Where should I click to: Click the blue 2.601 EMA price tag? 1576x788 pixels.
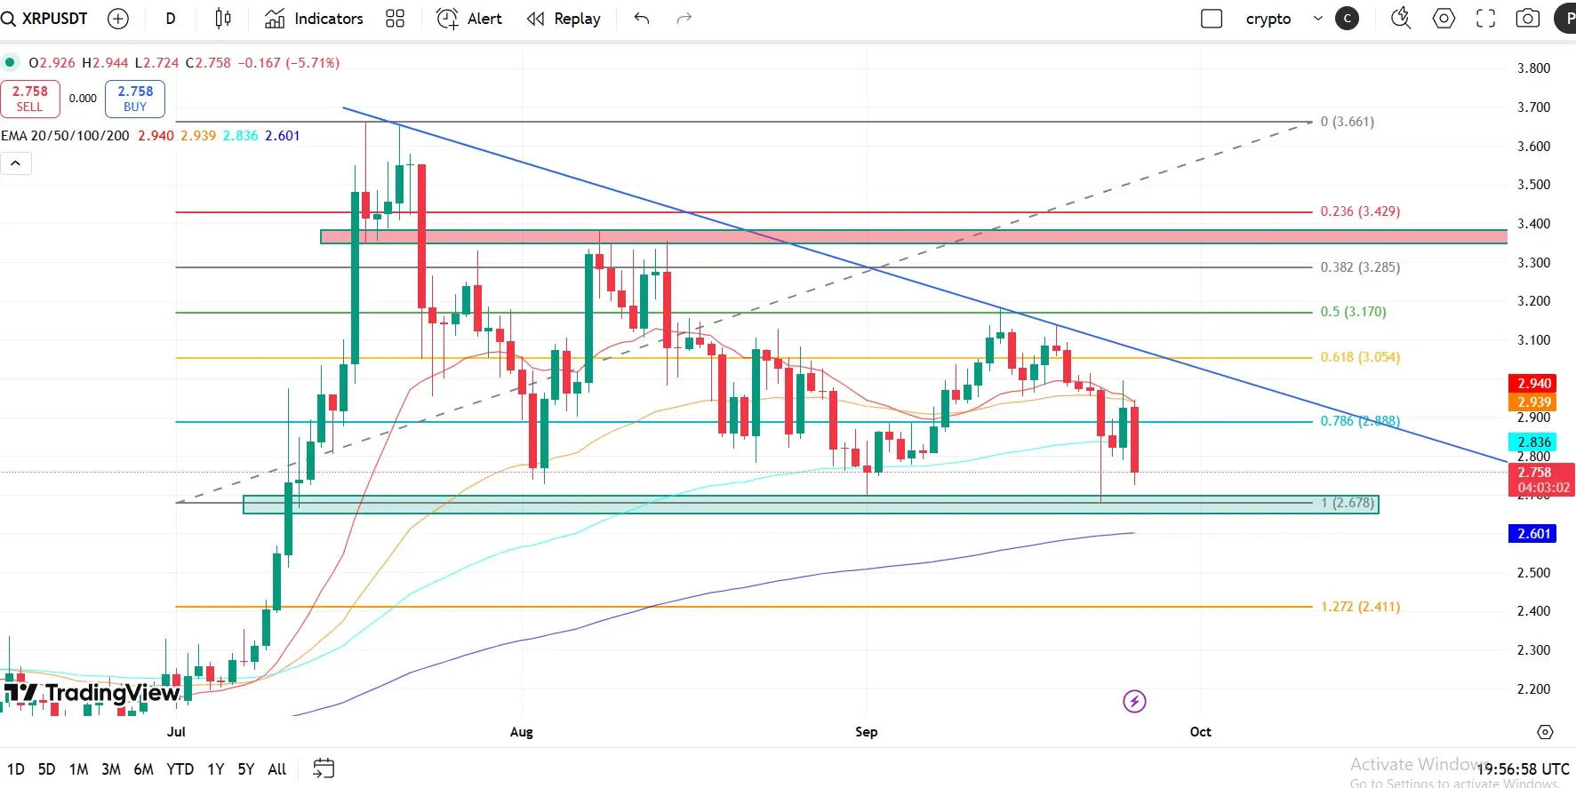1533,534
